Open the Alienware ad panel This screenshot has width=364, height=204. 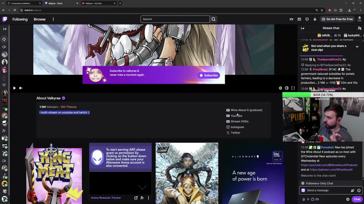(253, 173)
